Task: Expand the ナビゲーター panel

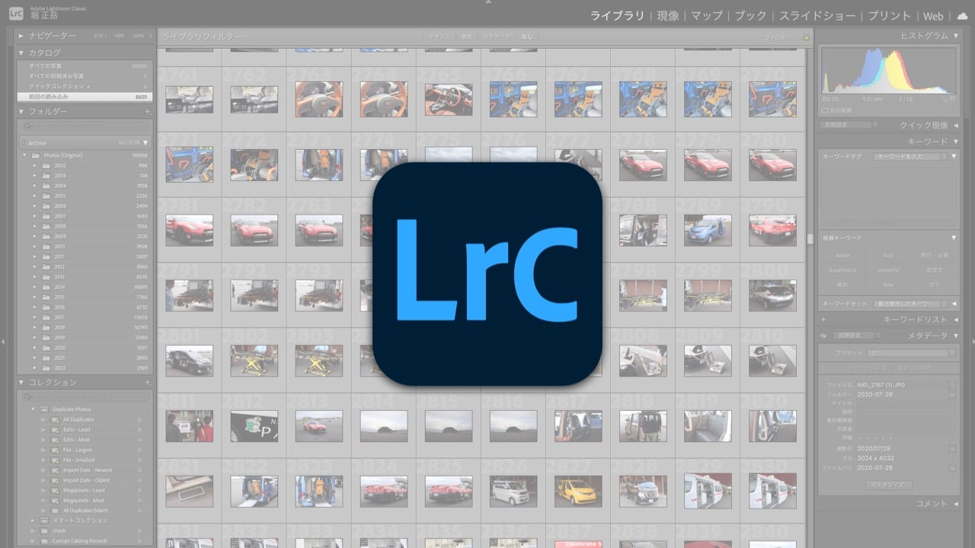Action: tap(21, 36)
